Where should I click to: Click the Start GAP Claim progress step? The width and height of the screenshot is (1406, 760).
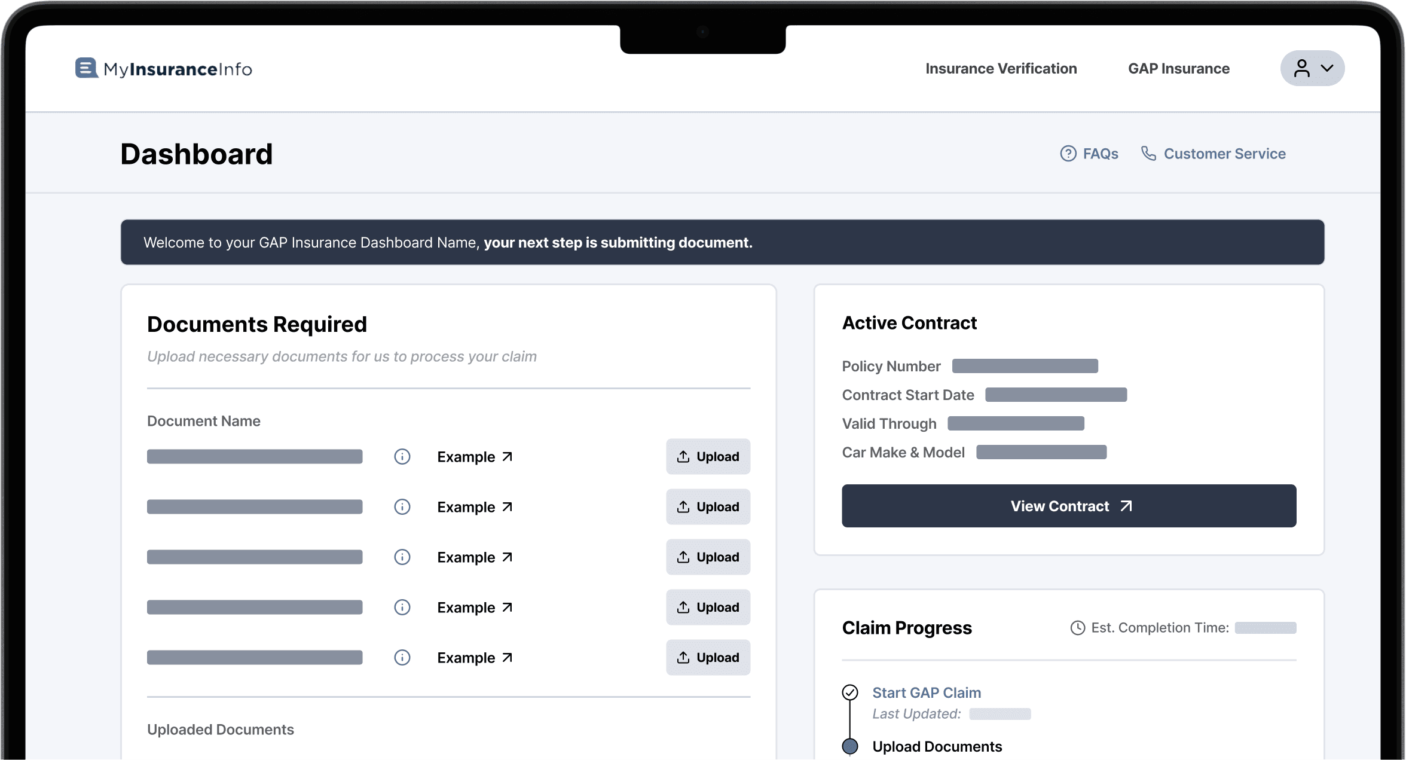point(926,692)
